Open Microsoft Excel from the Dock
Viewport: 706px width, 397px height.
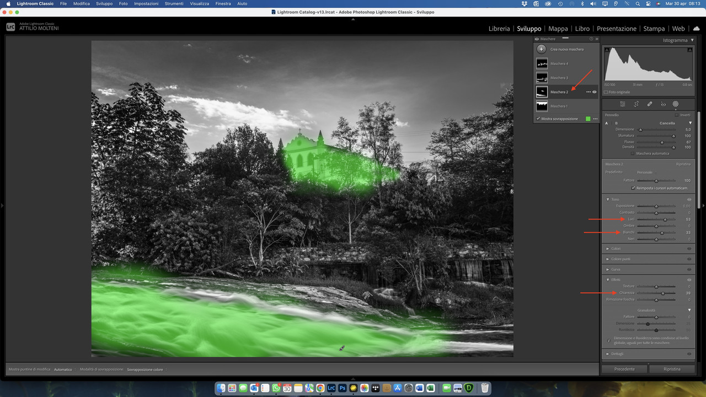pyautogui.click(x=430, y=388)
